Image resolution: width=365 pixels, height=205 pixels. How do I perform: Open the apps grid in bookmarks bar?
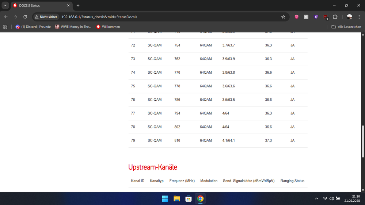(5, 27)
